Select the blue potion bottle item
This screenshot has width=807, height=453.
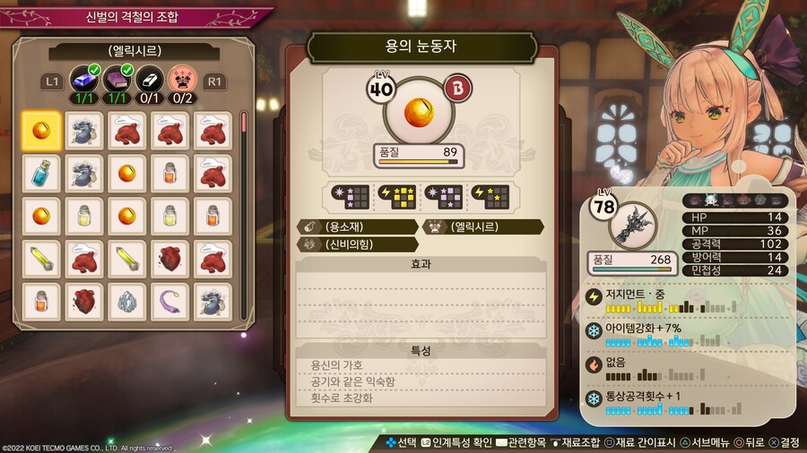[41, 174]
